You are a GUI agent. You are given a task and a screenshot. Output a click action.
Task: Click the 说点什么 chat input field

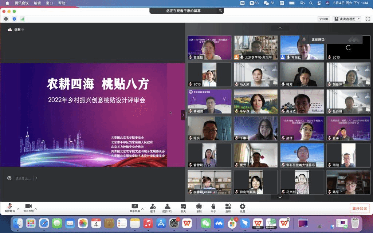(23, 178)
